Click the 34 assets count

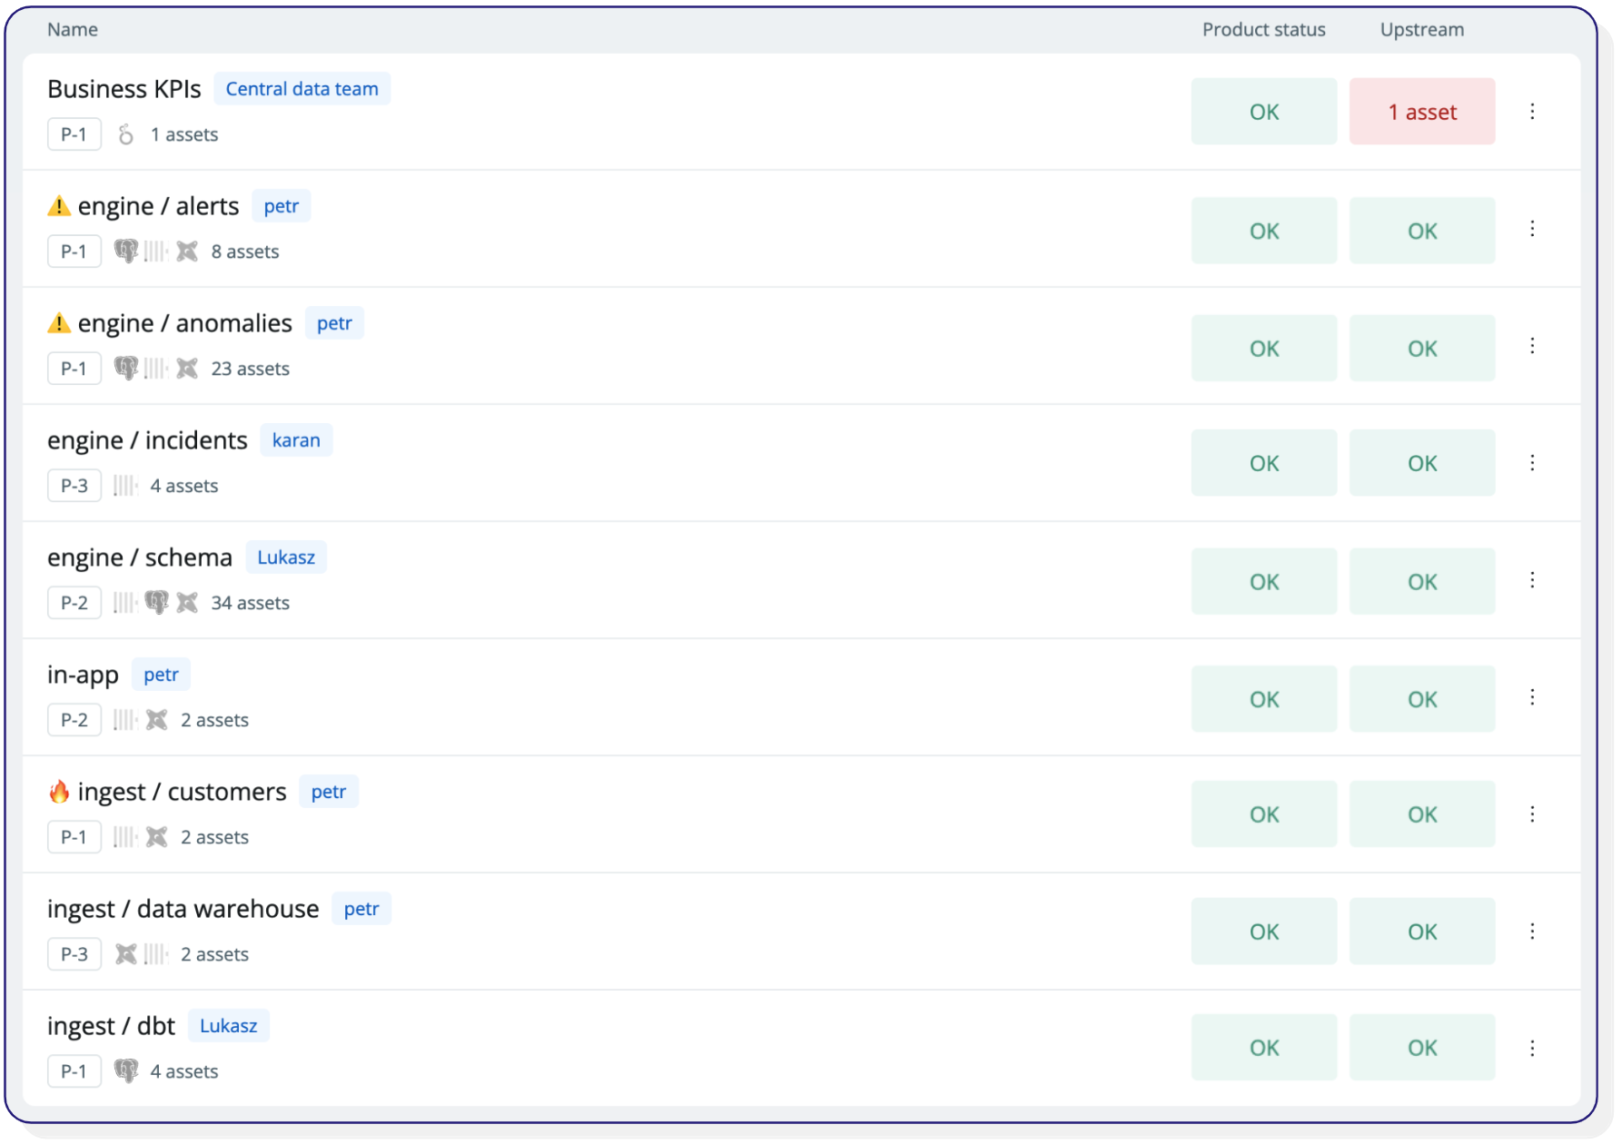pos(251,603)
